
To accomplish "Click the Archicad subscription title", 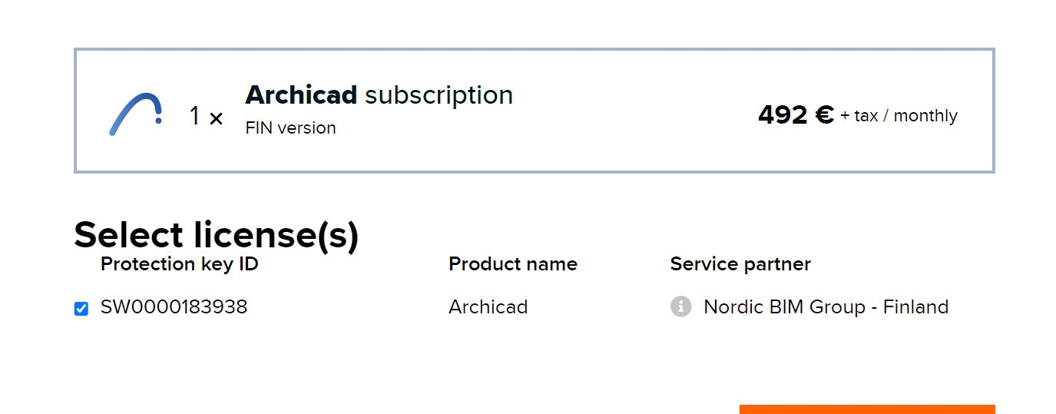I will coord(379,95).
